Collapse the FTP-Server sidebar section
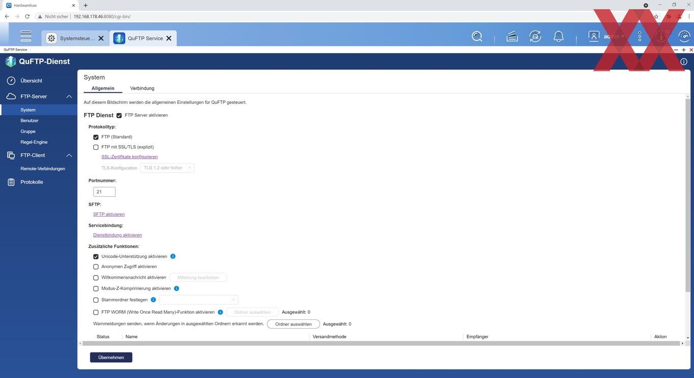Viewport: 694px width, 378px height. pyautogui.click(x=69, y=96)
